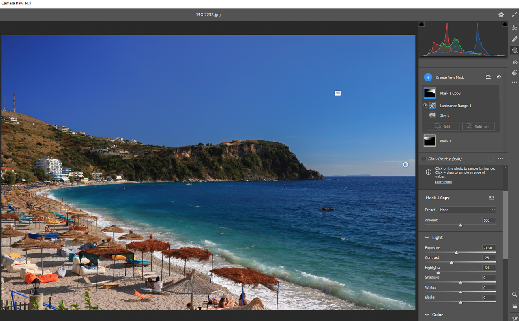Click the Luminance Range 1 component icon
Viewport: 519px width, 321px height.
pyautogui.click(x=432, y=106)
